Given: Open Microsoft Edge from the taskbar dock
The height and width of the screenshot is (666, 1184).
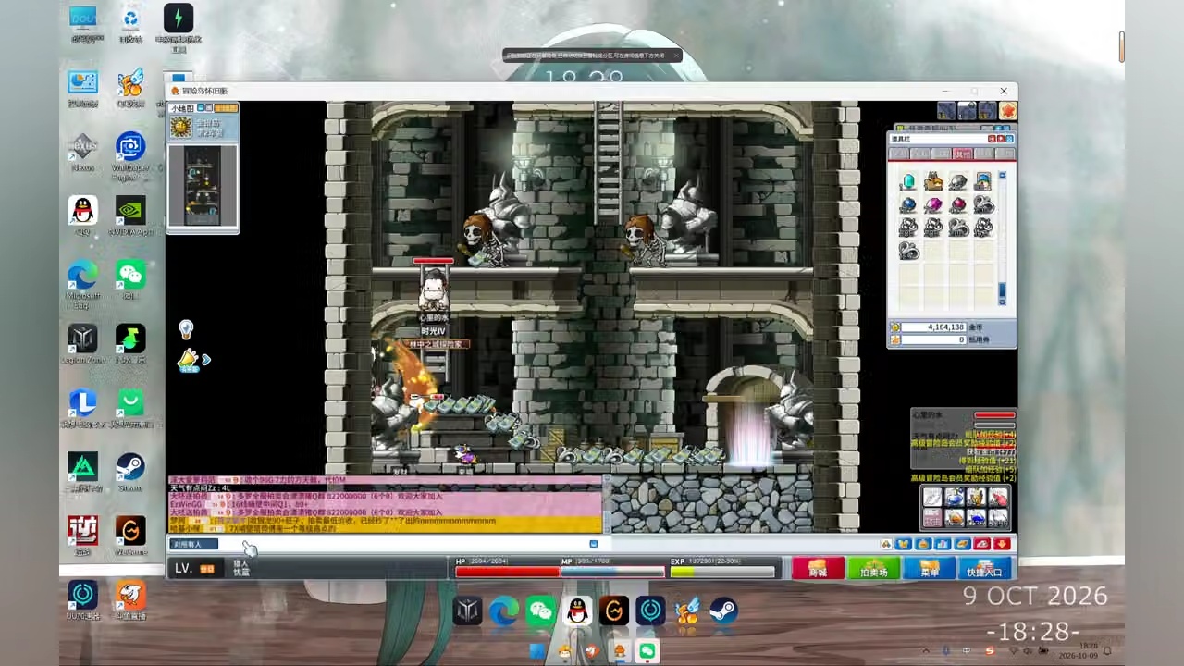Looking at the screenshot, I should click(x=504, y=610).
